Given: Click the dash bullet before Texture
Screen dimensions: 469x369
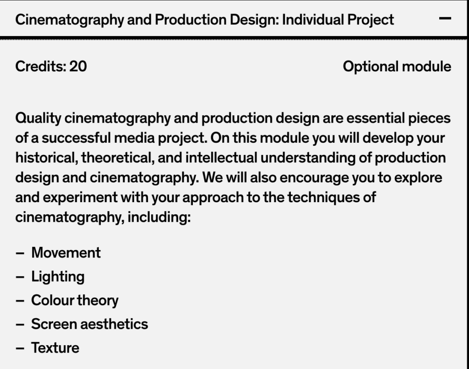Looking at the screenshot, I should [x=20, y=348].
